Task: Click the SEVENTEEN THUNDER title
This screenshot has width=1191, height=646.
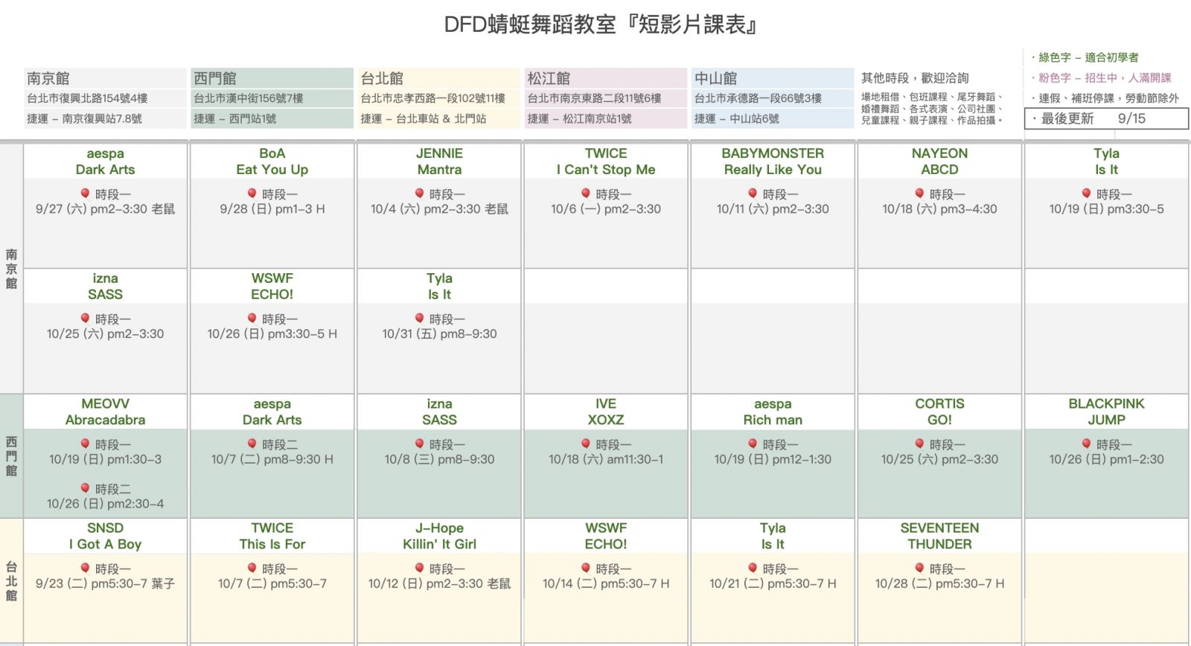Action: click(939, 536)
